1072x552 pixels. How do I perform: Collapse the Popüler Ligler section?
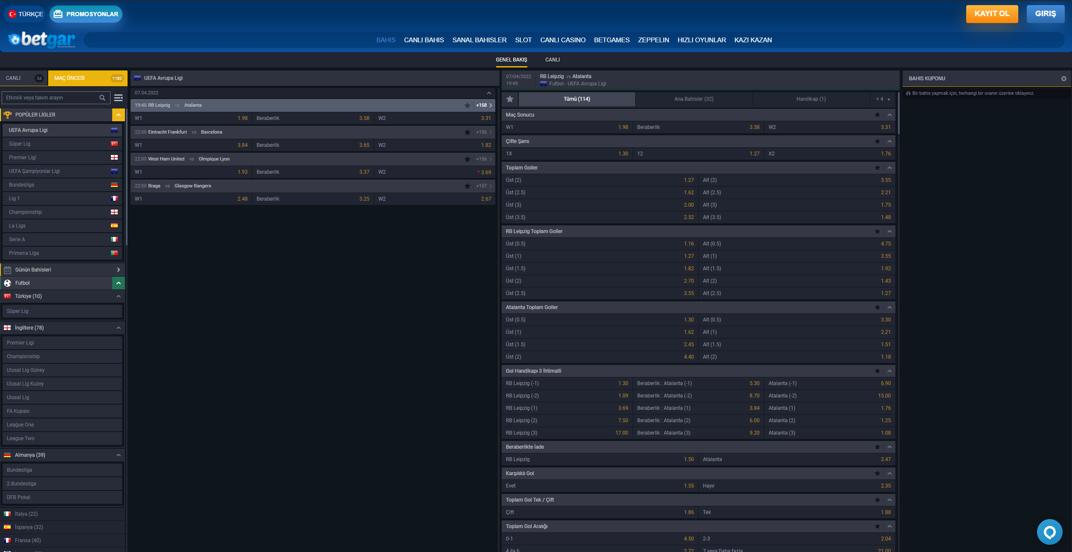[119, 115]
